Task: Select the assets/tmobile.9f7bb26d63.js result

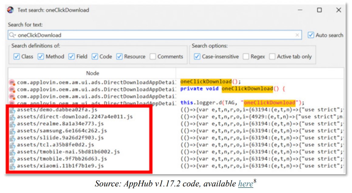Action: (x=62, y=159)
